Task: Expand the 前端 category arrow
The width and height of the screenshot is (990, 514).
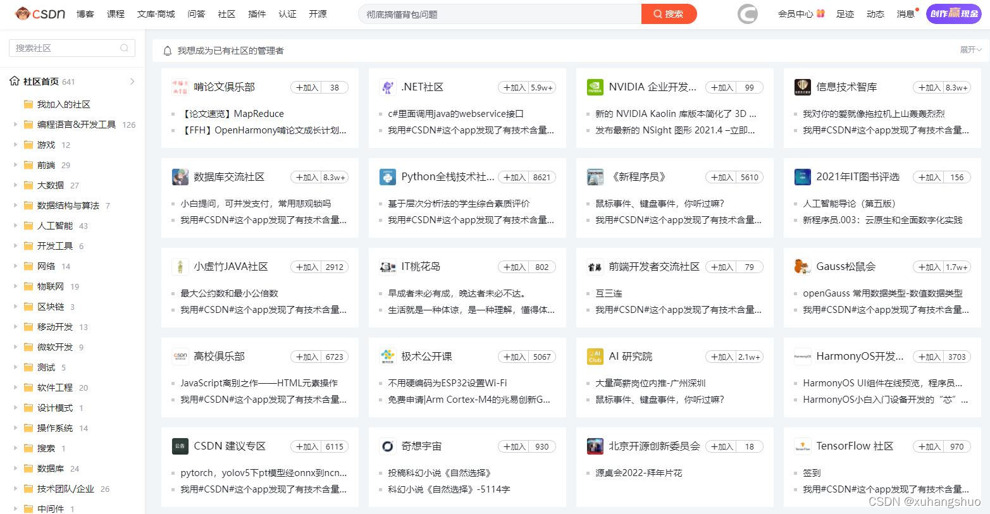Action: click(15, 165)
